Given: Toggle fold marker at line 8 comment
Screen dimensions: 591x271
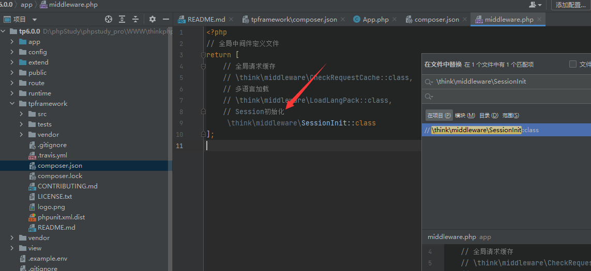Looking at the screenshot, I should tap(204, 111).
